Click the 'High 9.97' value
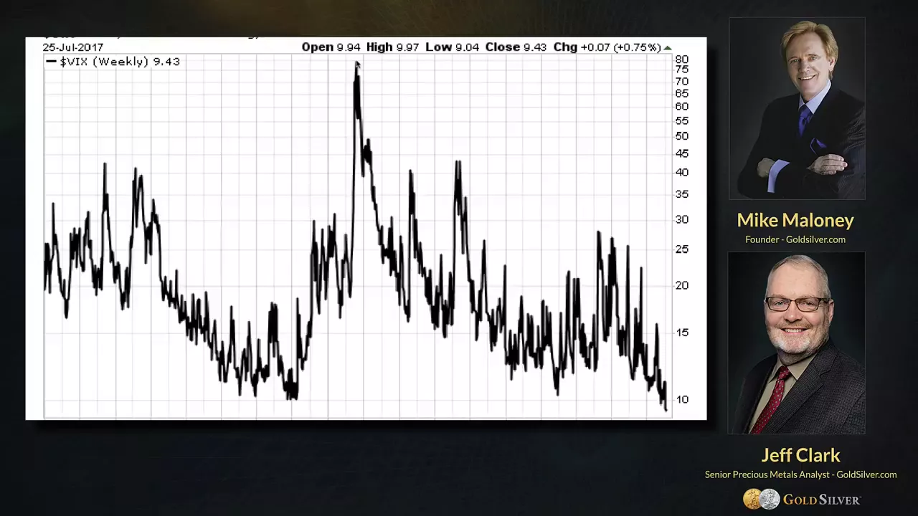Image resolution: width=918 pixels, height=516 pixels. [392, 47]
